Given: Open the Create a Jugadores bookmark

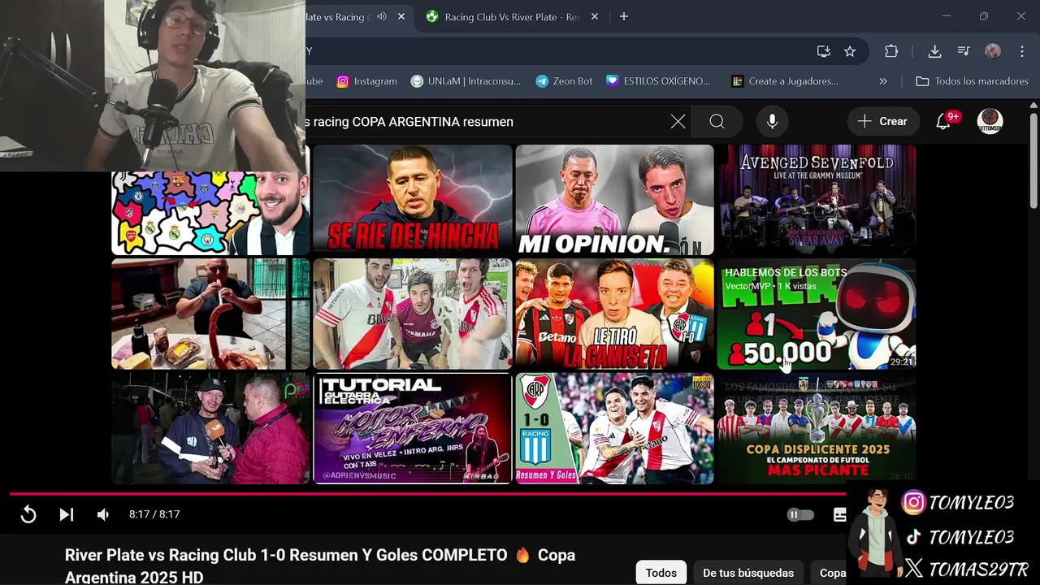Looking at the screenshot, I should 785,81.
